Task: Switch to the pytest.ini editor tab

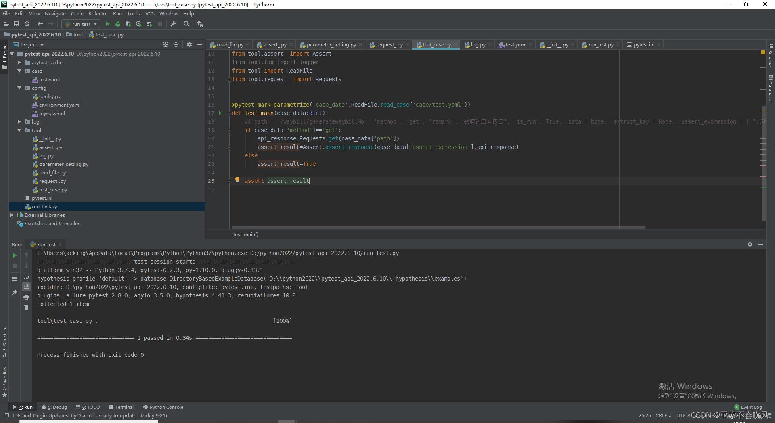Action: (643, 45)
